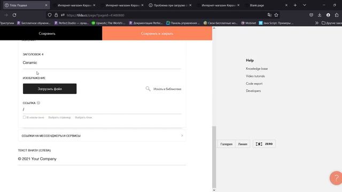Screen dimensions: 342x192
Task: Switch to the Tilda: Подвал tab
Action: [26, 5]
